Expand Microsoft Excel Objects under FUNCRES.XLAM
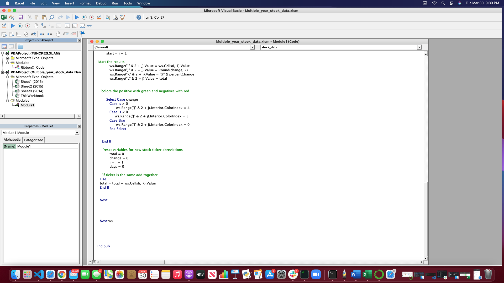 8,58
